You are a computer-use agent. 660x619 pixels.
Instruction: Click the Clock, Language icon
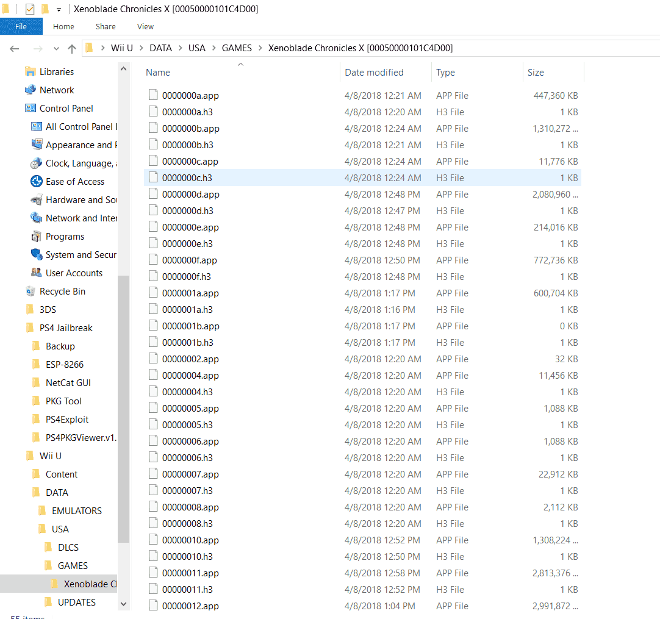click(37, 163)
